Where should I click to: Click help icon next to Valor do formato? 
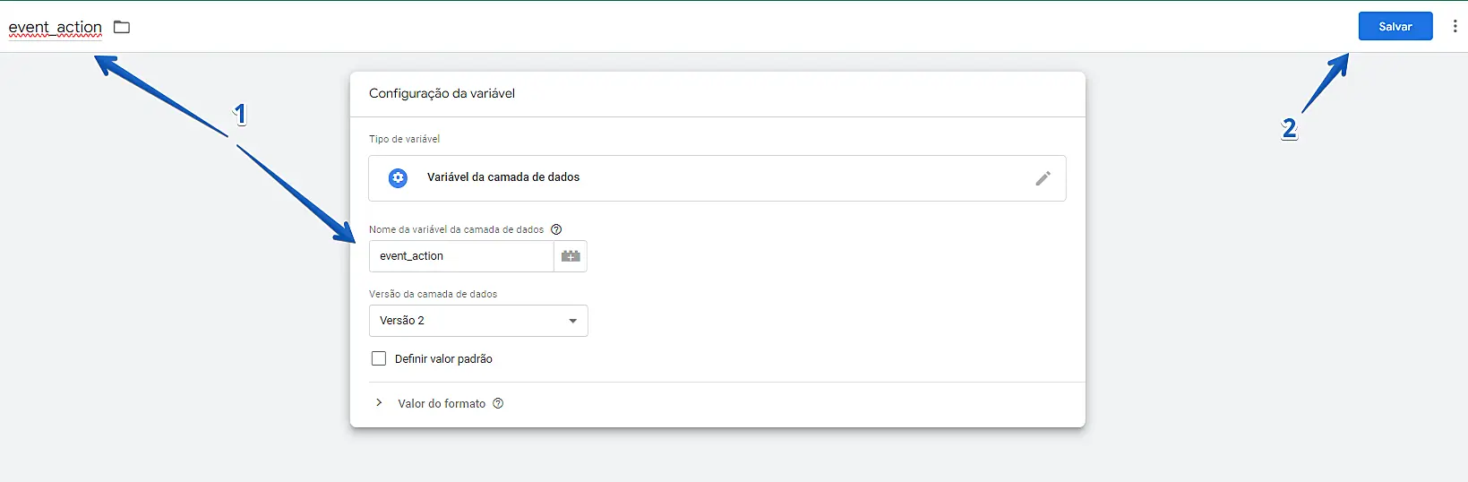[498, 403]
